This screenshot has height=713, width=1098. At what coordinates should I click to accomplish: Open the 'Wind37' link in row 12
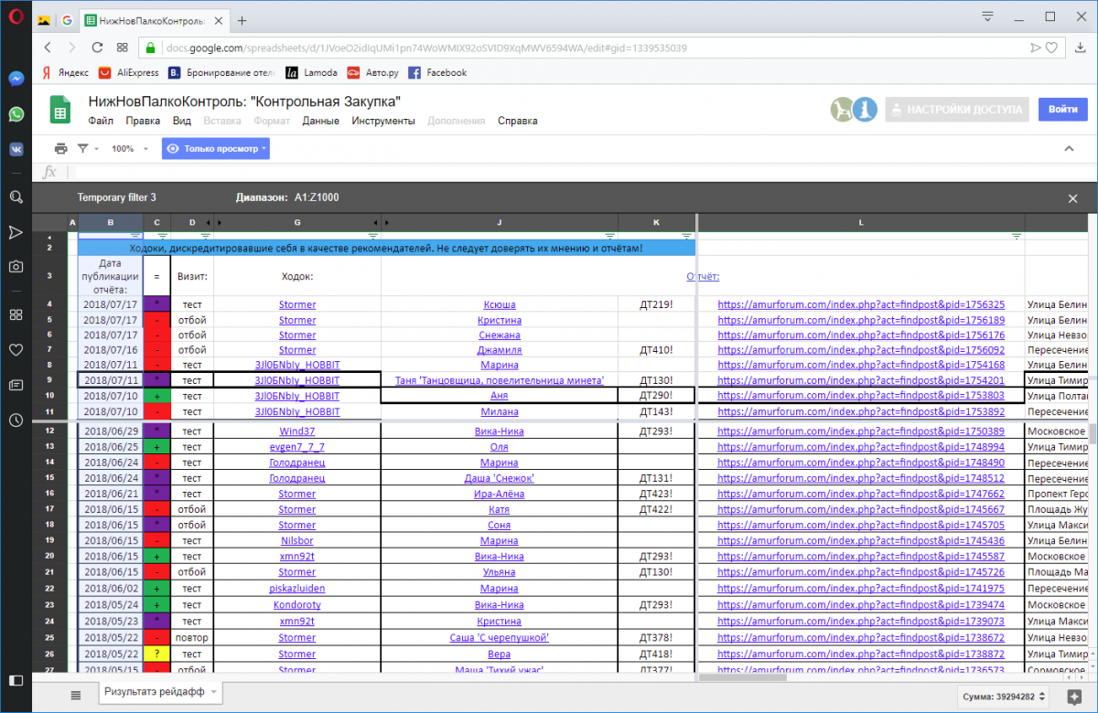point(297,431)
